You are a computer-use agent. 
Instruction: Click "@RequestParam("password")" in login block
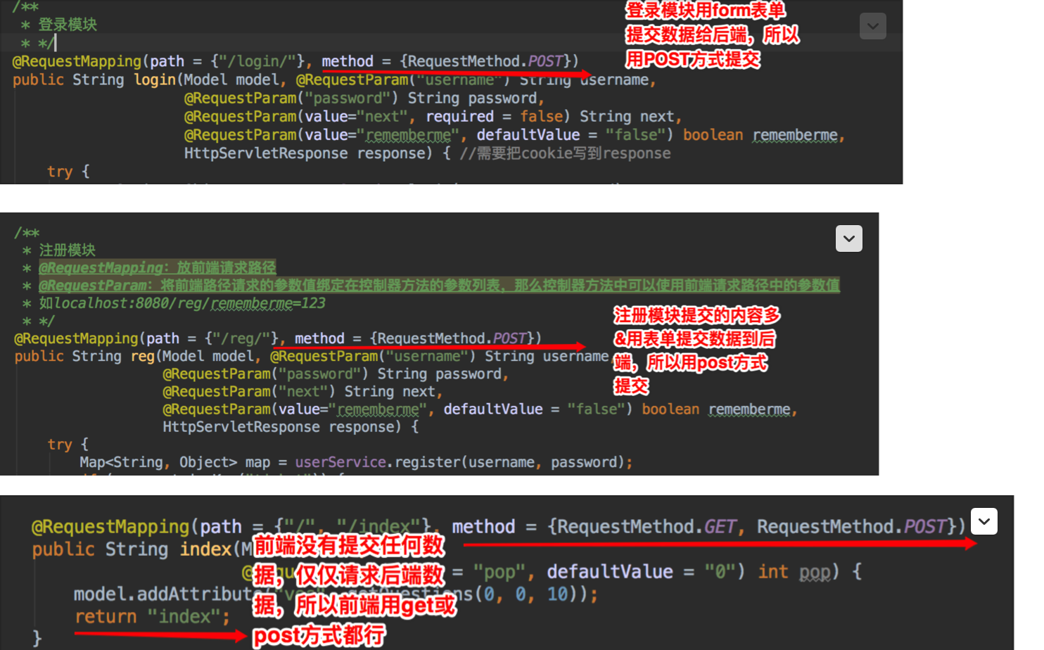[x=291, y=98]
